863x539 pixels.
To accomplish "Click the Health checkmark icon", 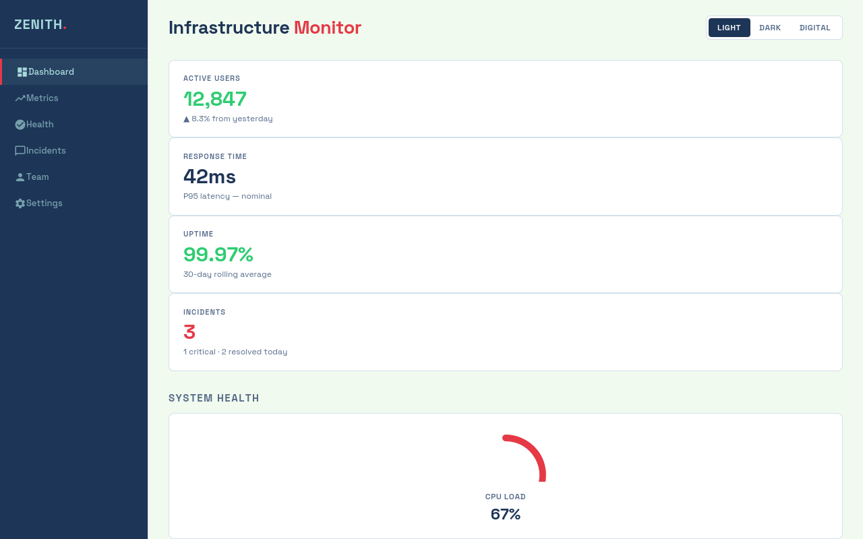I will click(x=20, y=125).
